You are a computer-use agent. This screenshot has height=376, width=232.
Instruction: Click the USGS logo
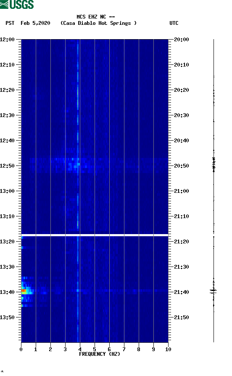tap(17, 4)
